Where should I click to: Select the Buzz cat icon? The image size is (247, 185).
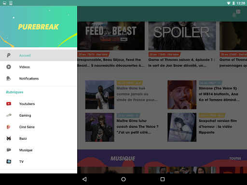tap(9, 138)
